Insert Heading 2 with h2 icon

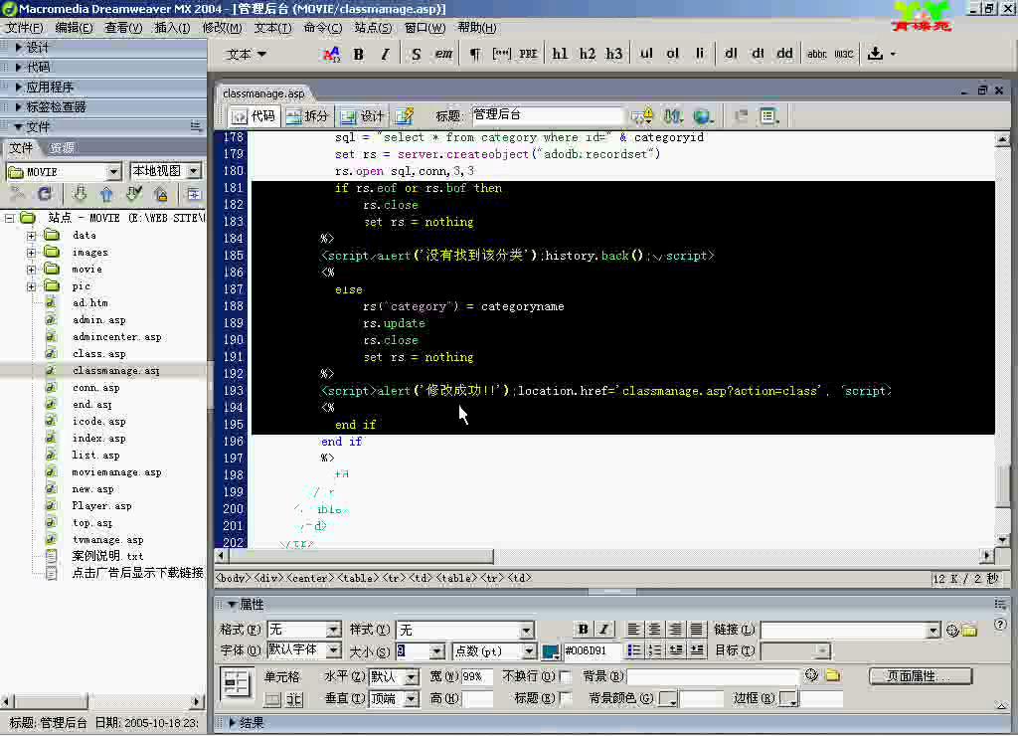tap(587, 55)
